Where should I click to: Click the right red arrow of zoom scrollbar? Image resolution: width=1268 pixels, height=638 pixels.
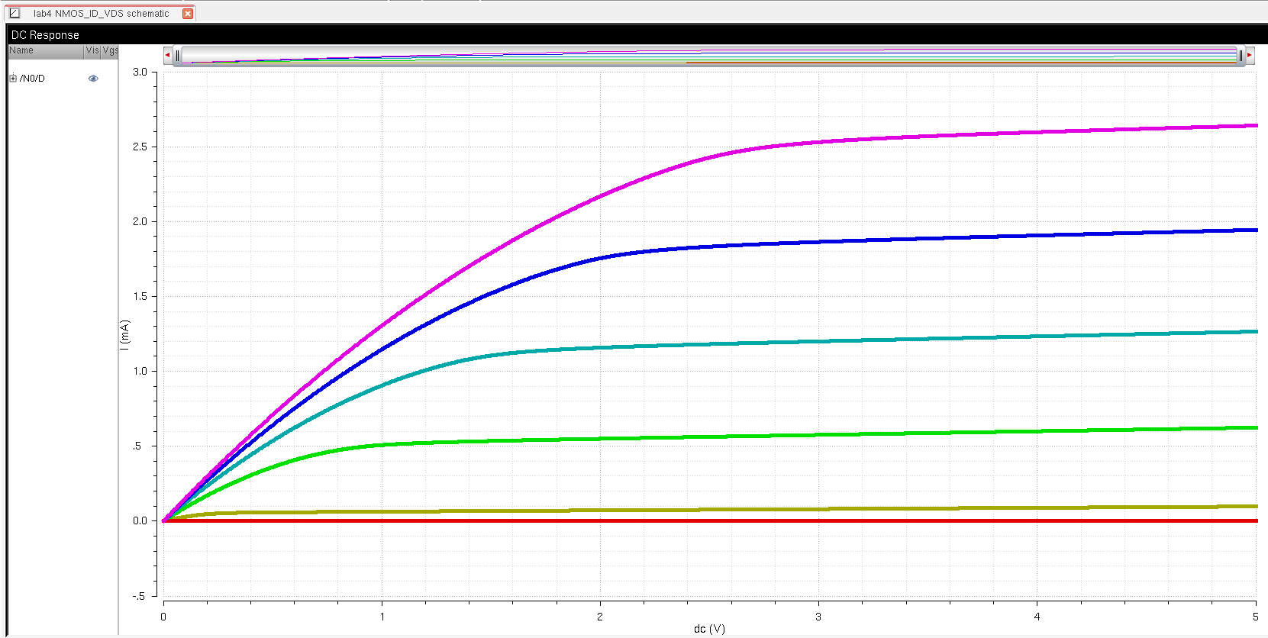tap(1250, 55)
